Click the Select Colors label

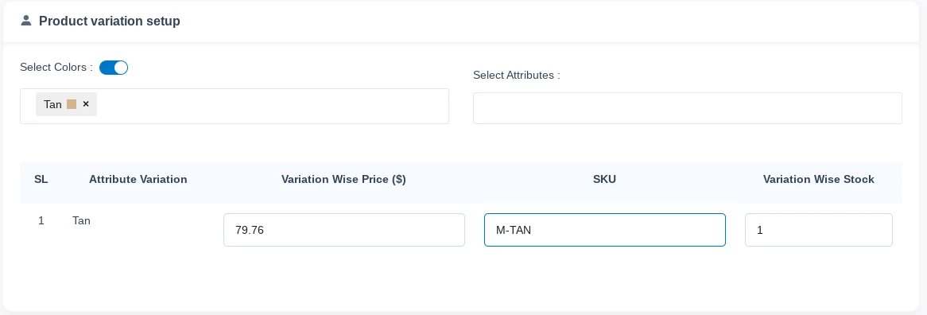56,68
